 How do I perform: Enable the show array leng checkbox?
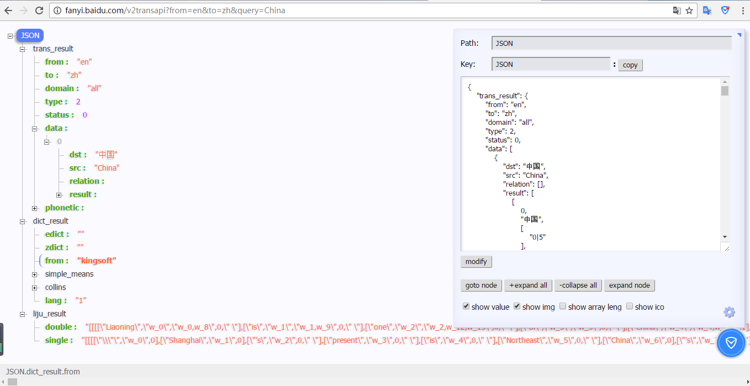tap(563, 306)
